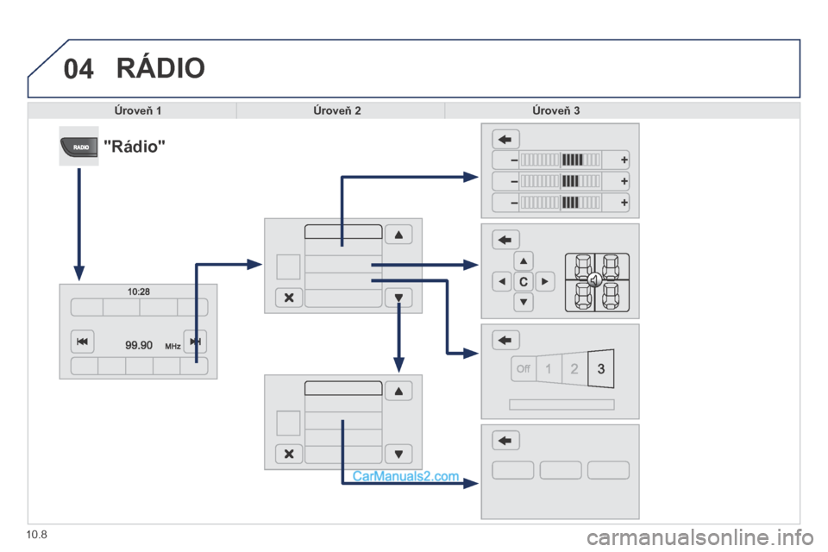Click back arrow on bottom Úroveň 3 screen
This screenshot has height=552, width=828.
click(505, 441)
